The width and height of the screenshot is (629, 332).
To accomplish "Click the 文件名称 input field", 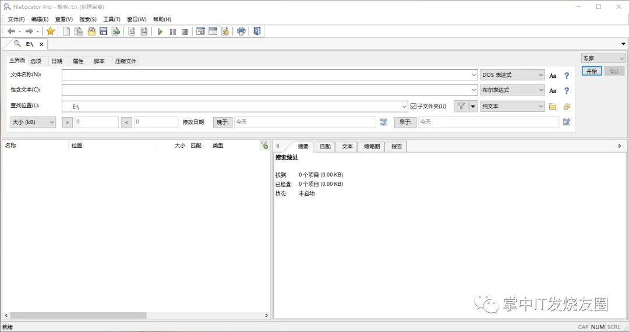I will pos(270,75).
